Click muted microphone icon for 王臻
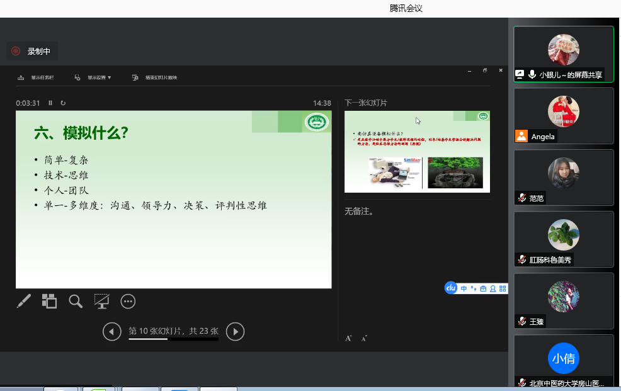 pyautogui.click(x=521, y=322)
